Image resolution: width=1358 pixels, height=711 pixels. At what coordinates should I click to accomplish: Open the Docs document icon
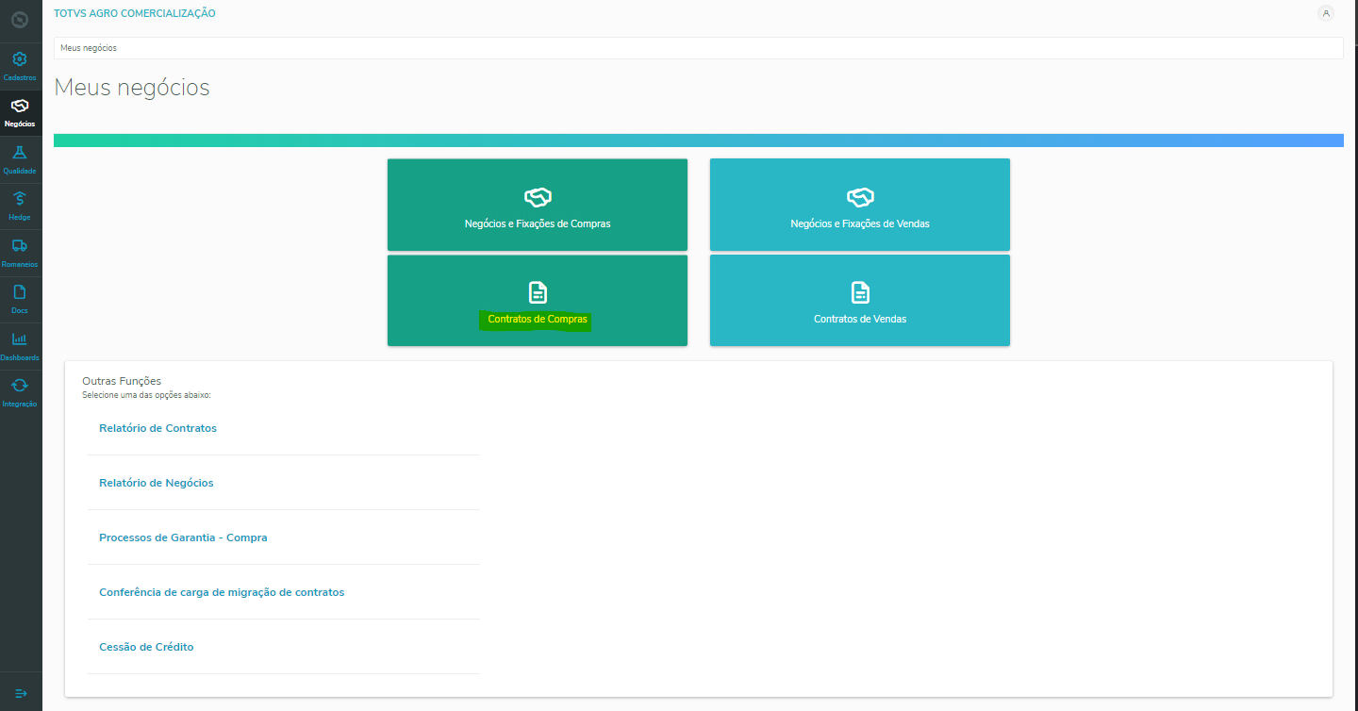click(20, 292)
